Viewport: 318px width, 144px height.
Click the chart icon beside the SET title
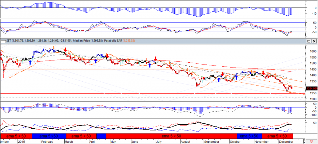point(3,41)
